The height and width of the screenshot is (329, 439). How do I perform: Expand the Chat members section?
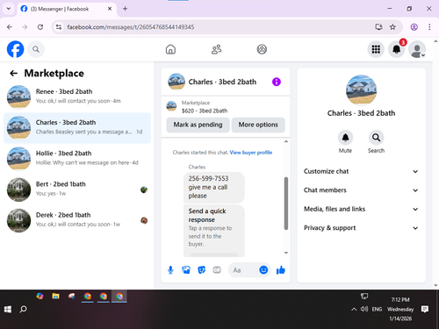click(361, 190)
